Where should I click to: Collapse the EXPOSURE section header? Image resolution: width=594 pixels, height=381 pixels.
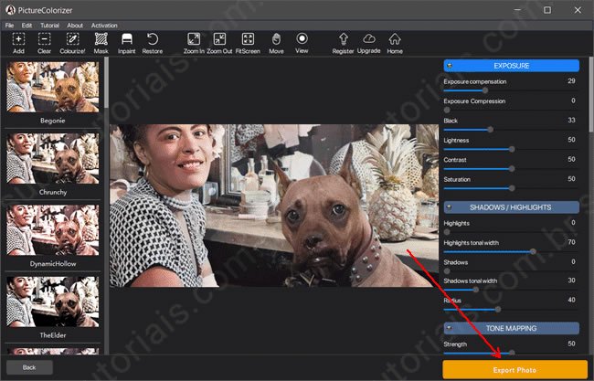pyautogui.click(x=511, y=66)
